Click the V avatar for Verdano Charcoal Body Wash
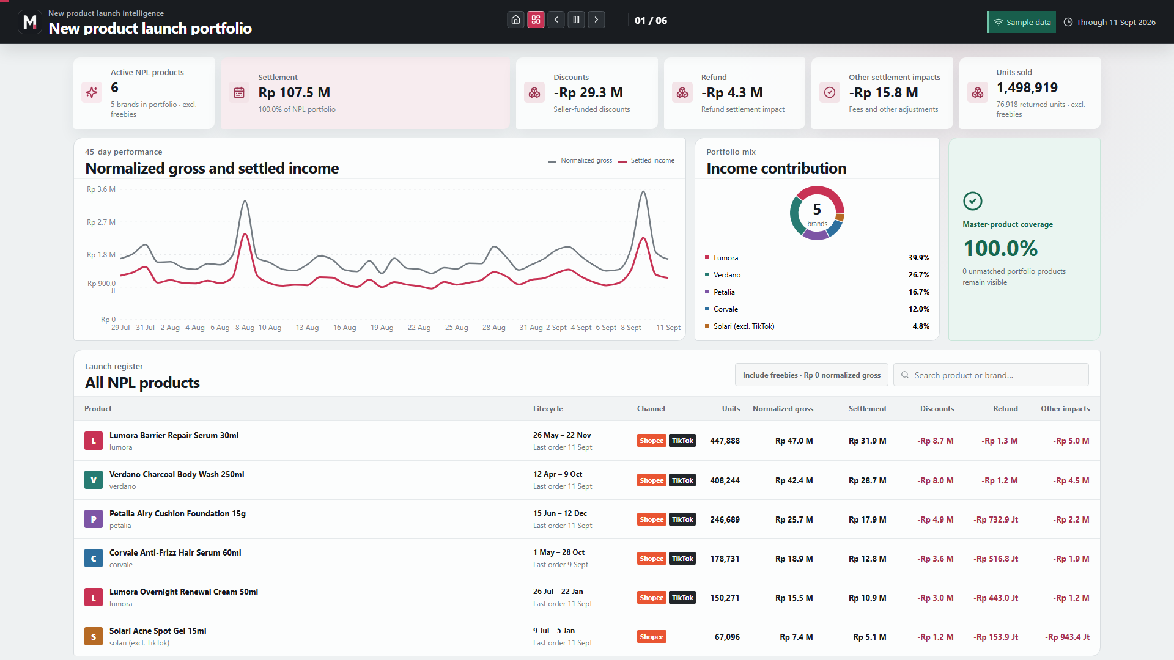This screenshot has width=1174, height=660. click(x=94, y=480)
